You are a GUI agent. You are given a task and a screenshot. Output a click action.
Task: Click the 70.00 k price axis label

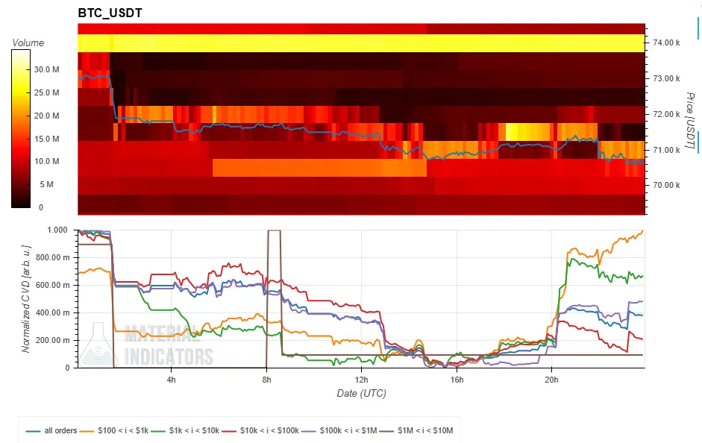666,186
